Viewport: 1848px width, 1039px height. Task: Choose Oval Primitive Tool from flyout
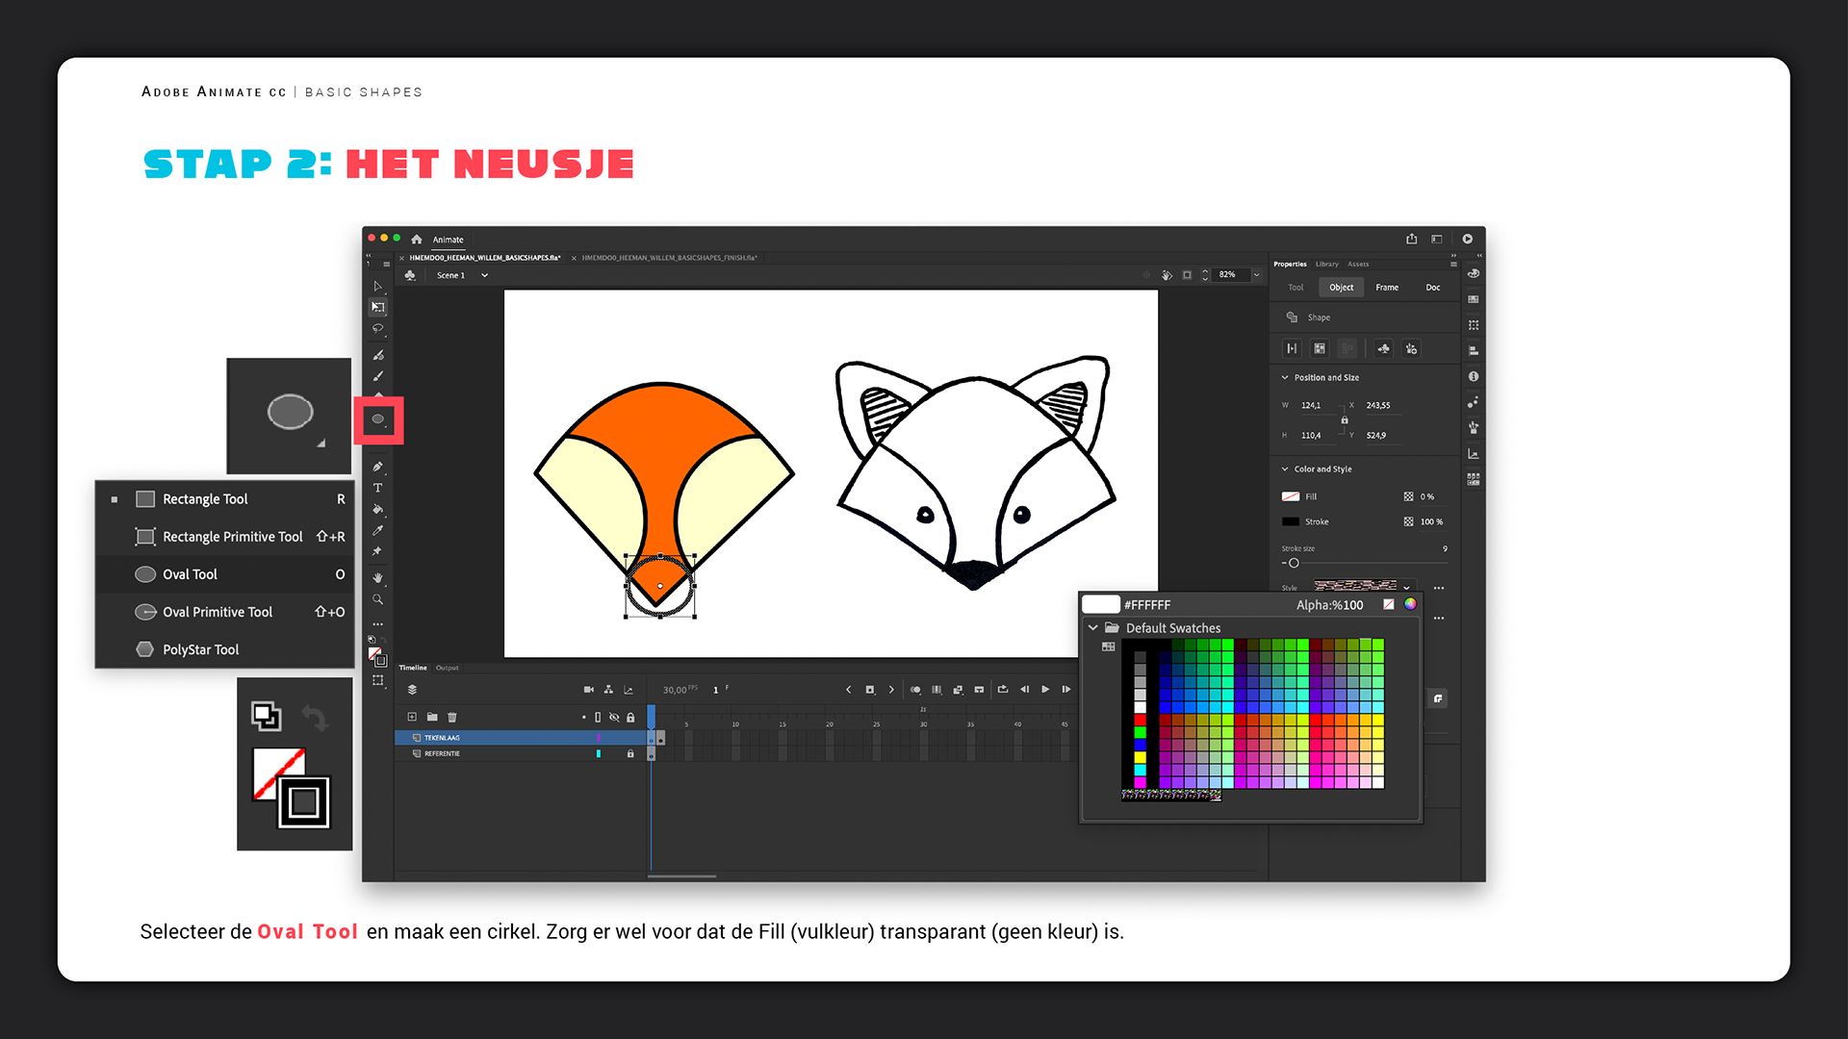point(218,612)
